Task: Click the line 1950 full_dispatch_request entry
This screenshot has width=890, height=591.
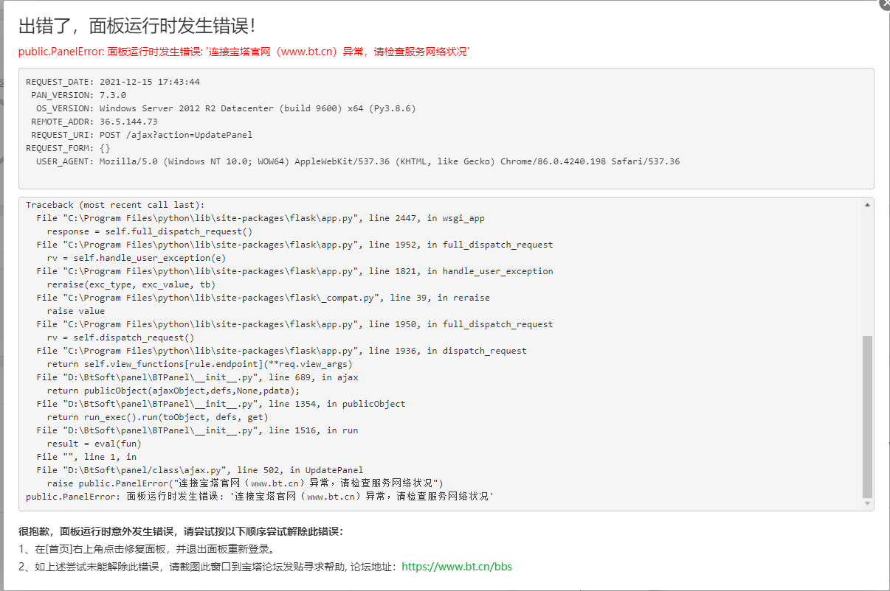Action: (x=294, y=324)
